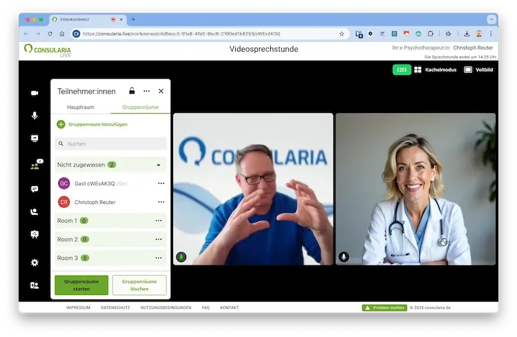Click bottom sidebar user-card icon
The image size is (517, 337).
[x=35, y=285]
